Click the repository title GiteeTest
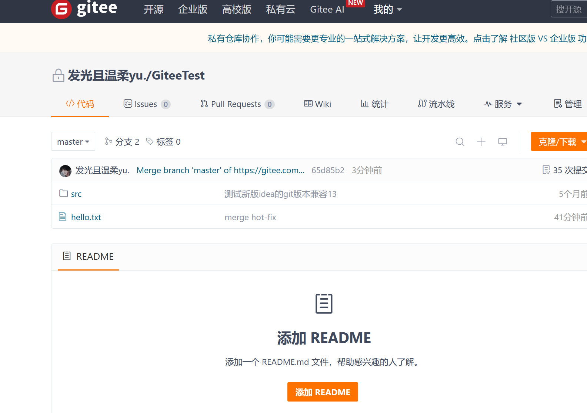 coord(178,75)
